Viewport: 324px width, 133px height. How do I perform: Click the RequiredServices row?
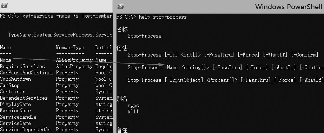56,67
